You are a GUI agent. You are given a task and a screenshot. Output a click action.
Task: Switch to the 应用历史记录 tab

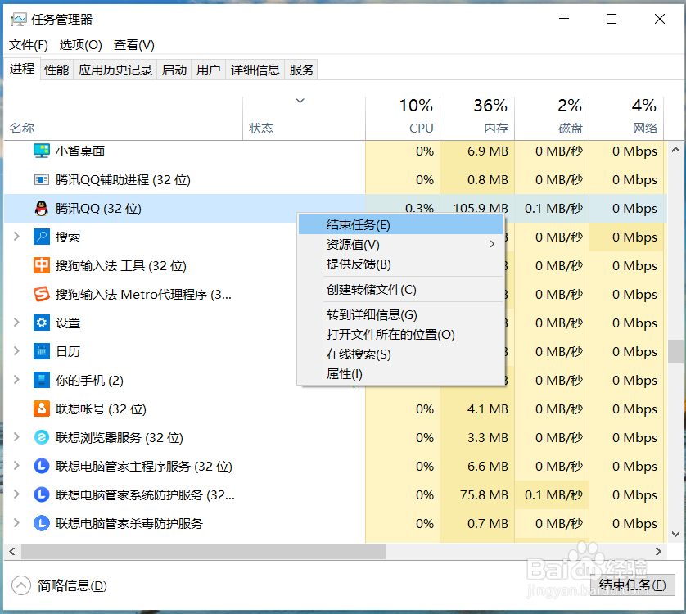pyautogui.click(x=115, y=70)
